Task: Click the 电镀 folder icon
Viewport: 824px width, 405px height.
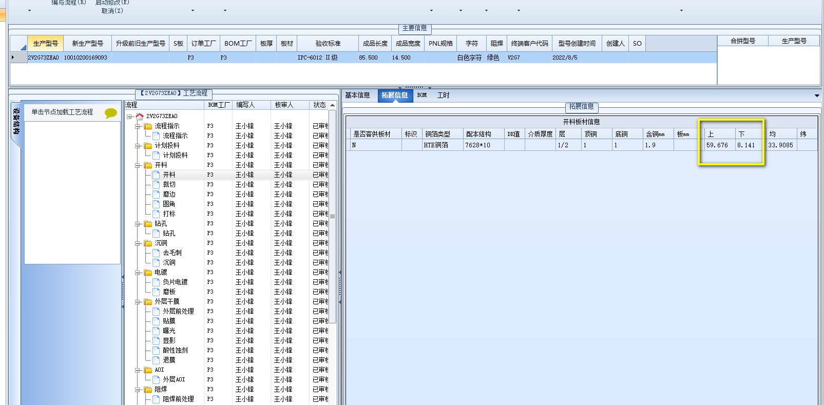Action: pos(148,272)
